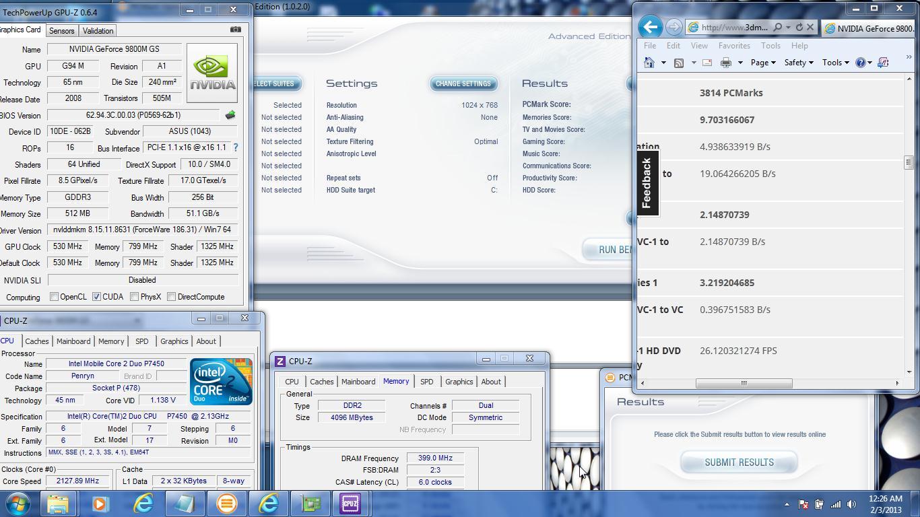
Task: Click the Notepad taskbar icon
Action: pos(185,504)
